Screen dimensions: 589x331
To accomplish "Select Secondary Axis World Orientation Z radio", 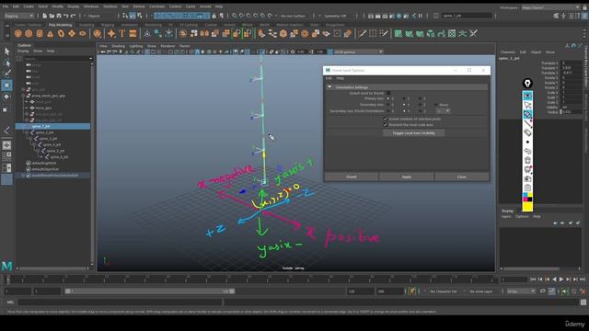I will [420, 111].
